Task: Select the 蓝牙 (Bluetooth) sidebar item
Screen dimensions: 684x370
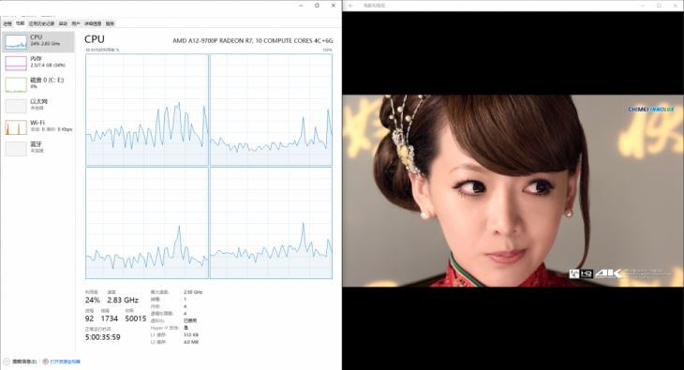Action: click(x=38, y=148)
